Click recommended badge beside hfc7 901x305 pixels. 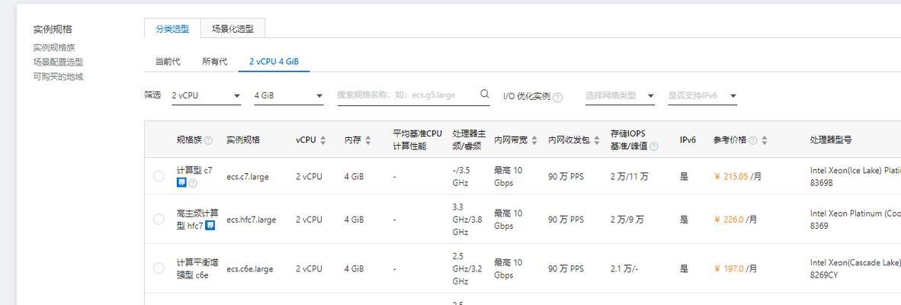point(210,226)
